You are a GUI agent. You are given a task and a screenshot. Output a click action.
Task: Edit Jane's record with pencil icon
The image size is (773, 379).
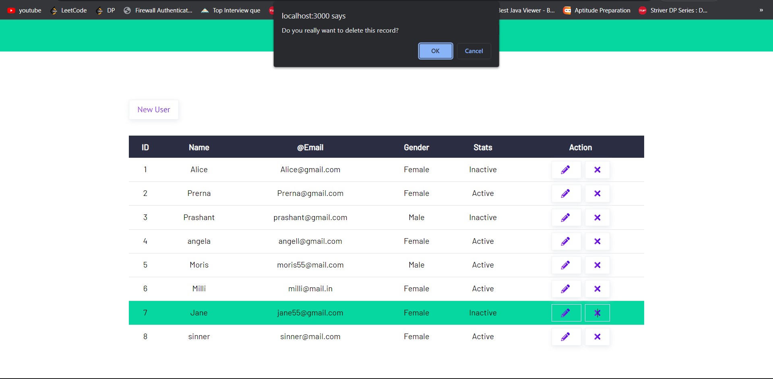coord(566,313)
